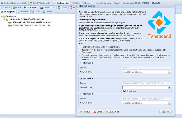Open the Stream tab
This screenshot has width=182, height=118.
click(x=63, y=7)
